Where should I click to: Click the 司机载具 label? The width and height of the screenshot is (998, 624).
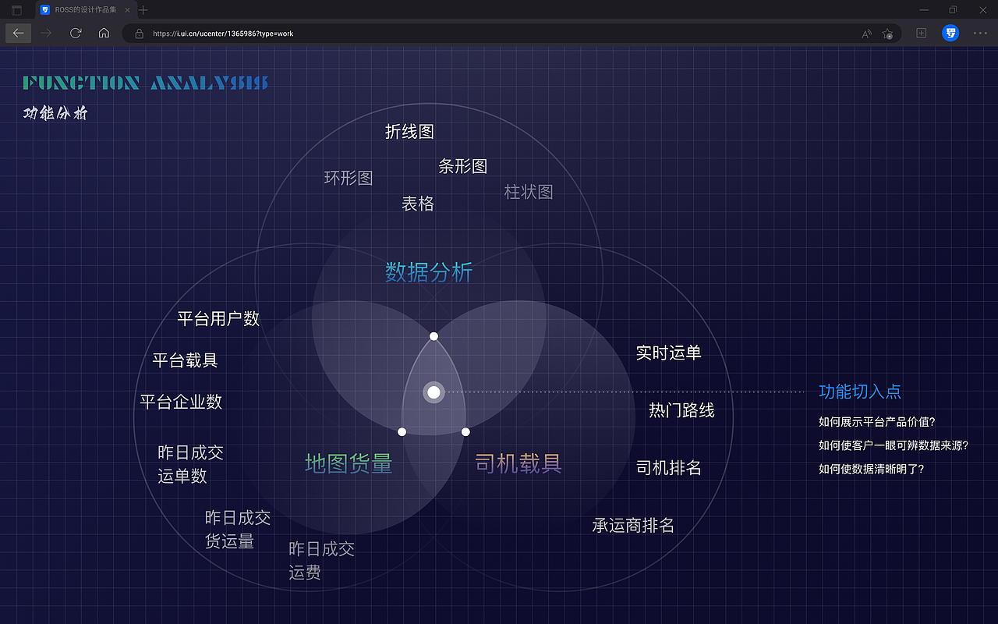pos(517,463)
